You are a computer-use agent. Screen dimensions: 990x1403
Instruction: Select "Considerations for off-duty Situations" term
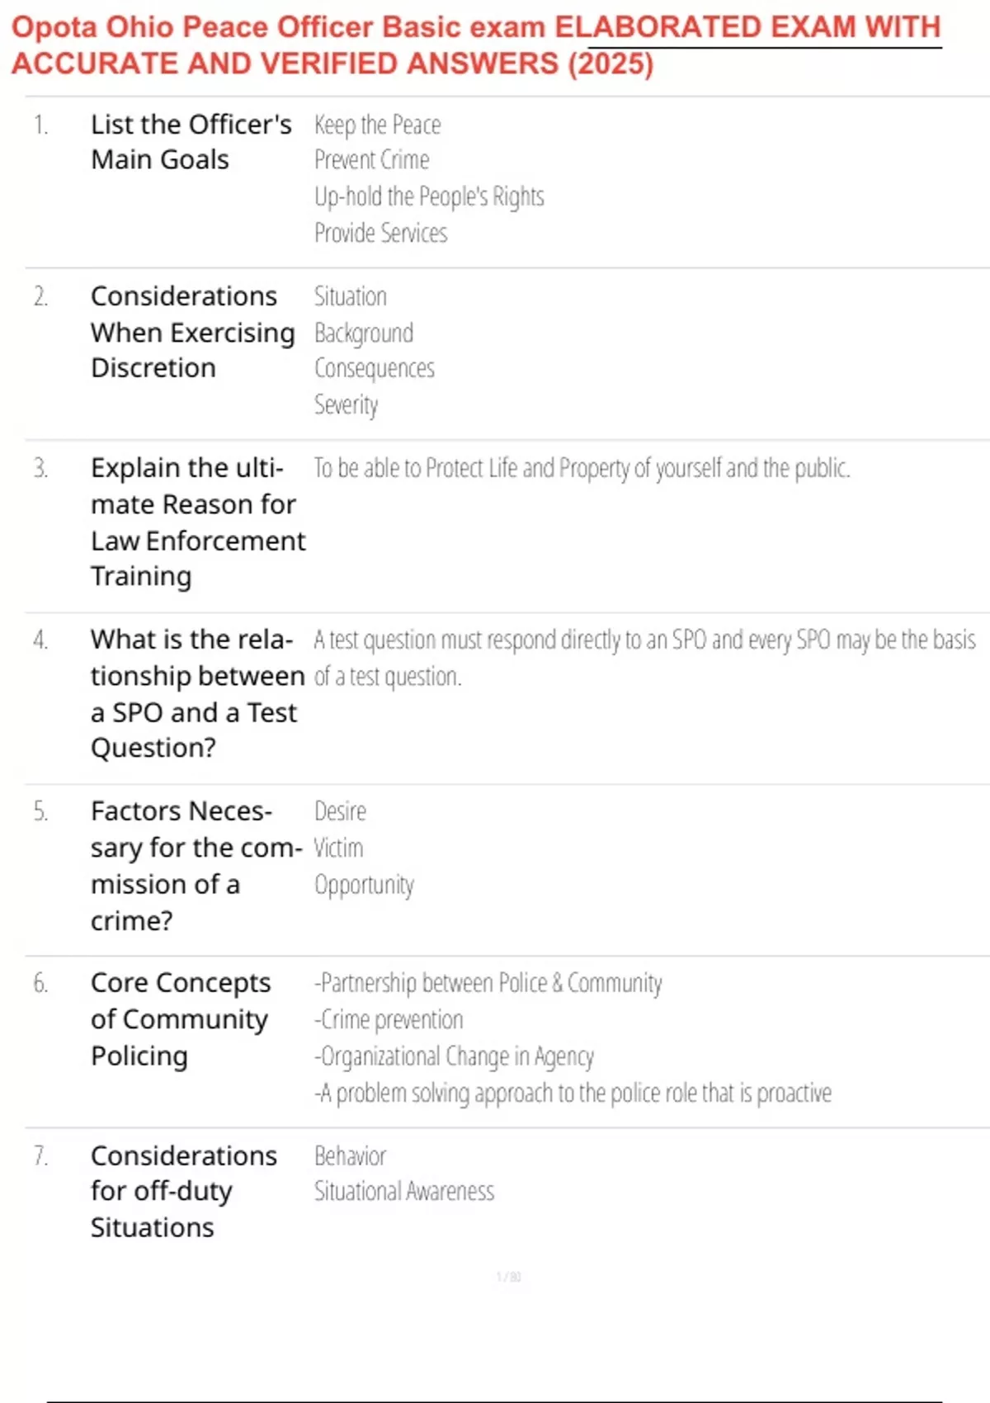pyautogui.click(x=184, y=1191)
